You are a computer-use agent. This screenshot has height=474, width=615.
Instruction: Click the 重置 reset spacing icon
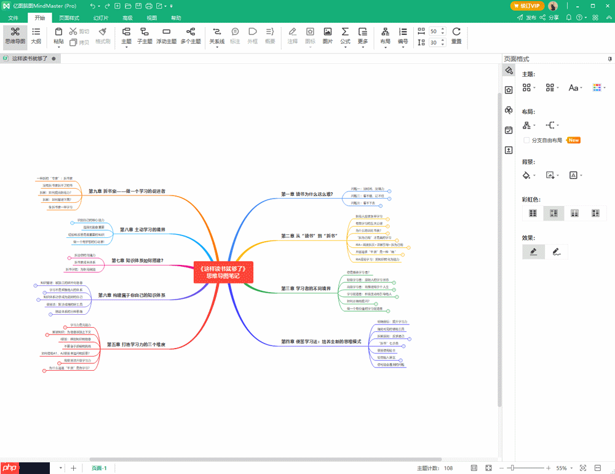click(x=456, y=36)
